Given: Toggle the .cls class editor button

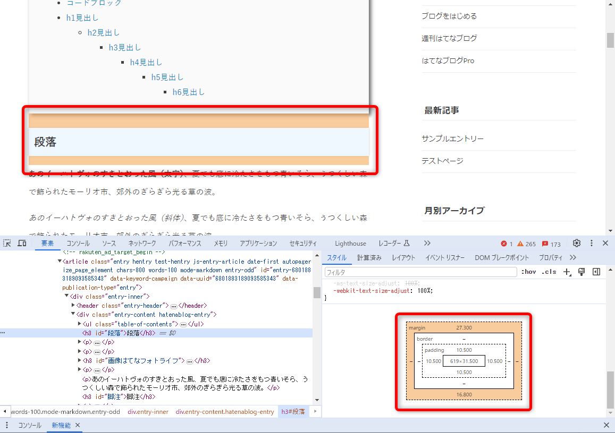Looking at the screenshot, I should (x=549, y=272).
